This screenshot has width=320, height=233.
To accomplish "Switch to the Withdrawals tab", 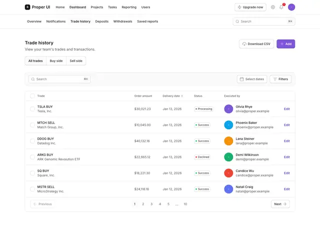I will pos(122,22).
